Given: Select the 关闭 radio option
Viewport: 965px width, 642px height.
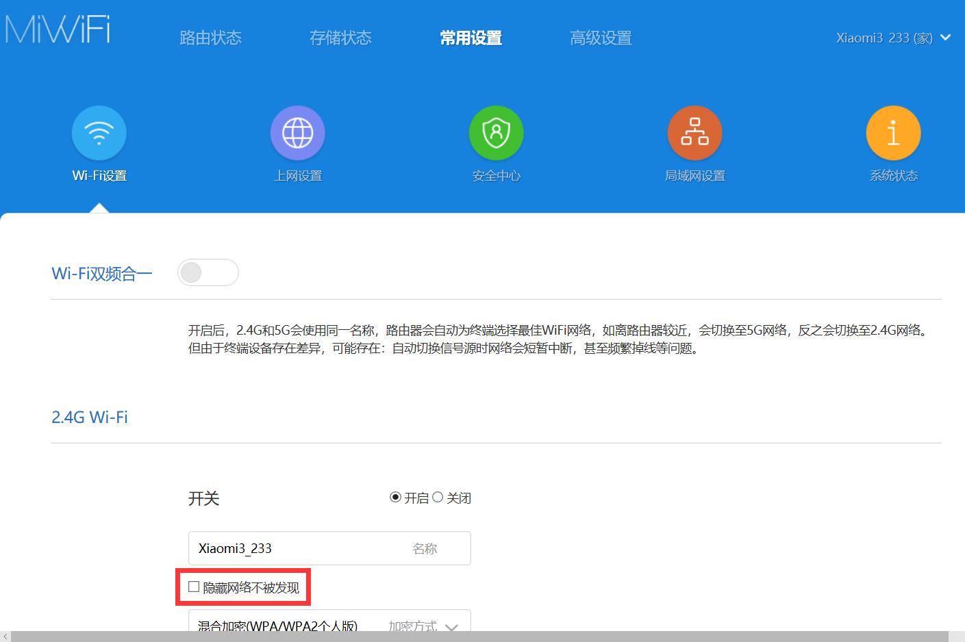Looking at the screenshot, I should click(x=438, y=498).
